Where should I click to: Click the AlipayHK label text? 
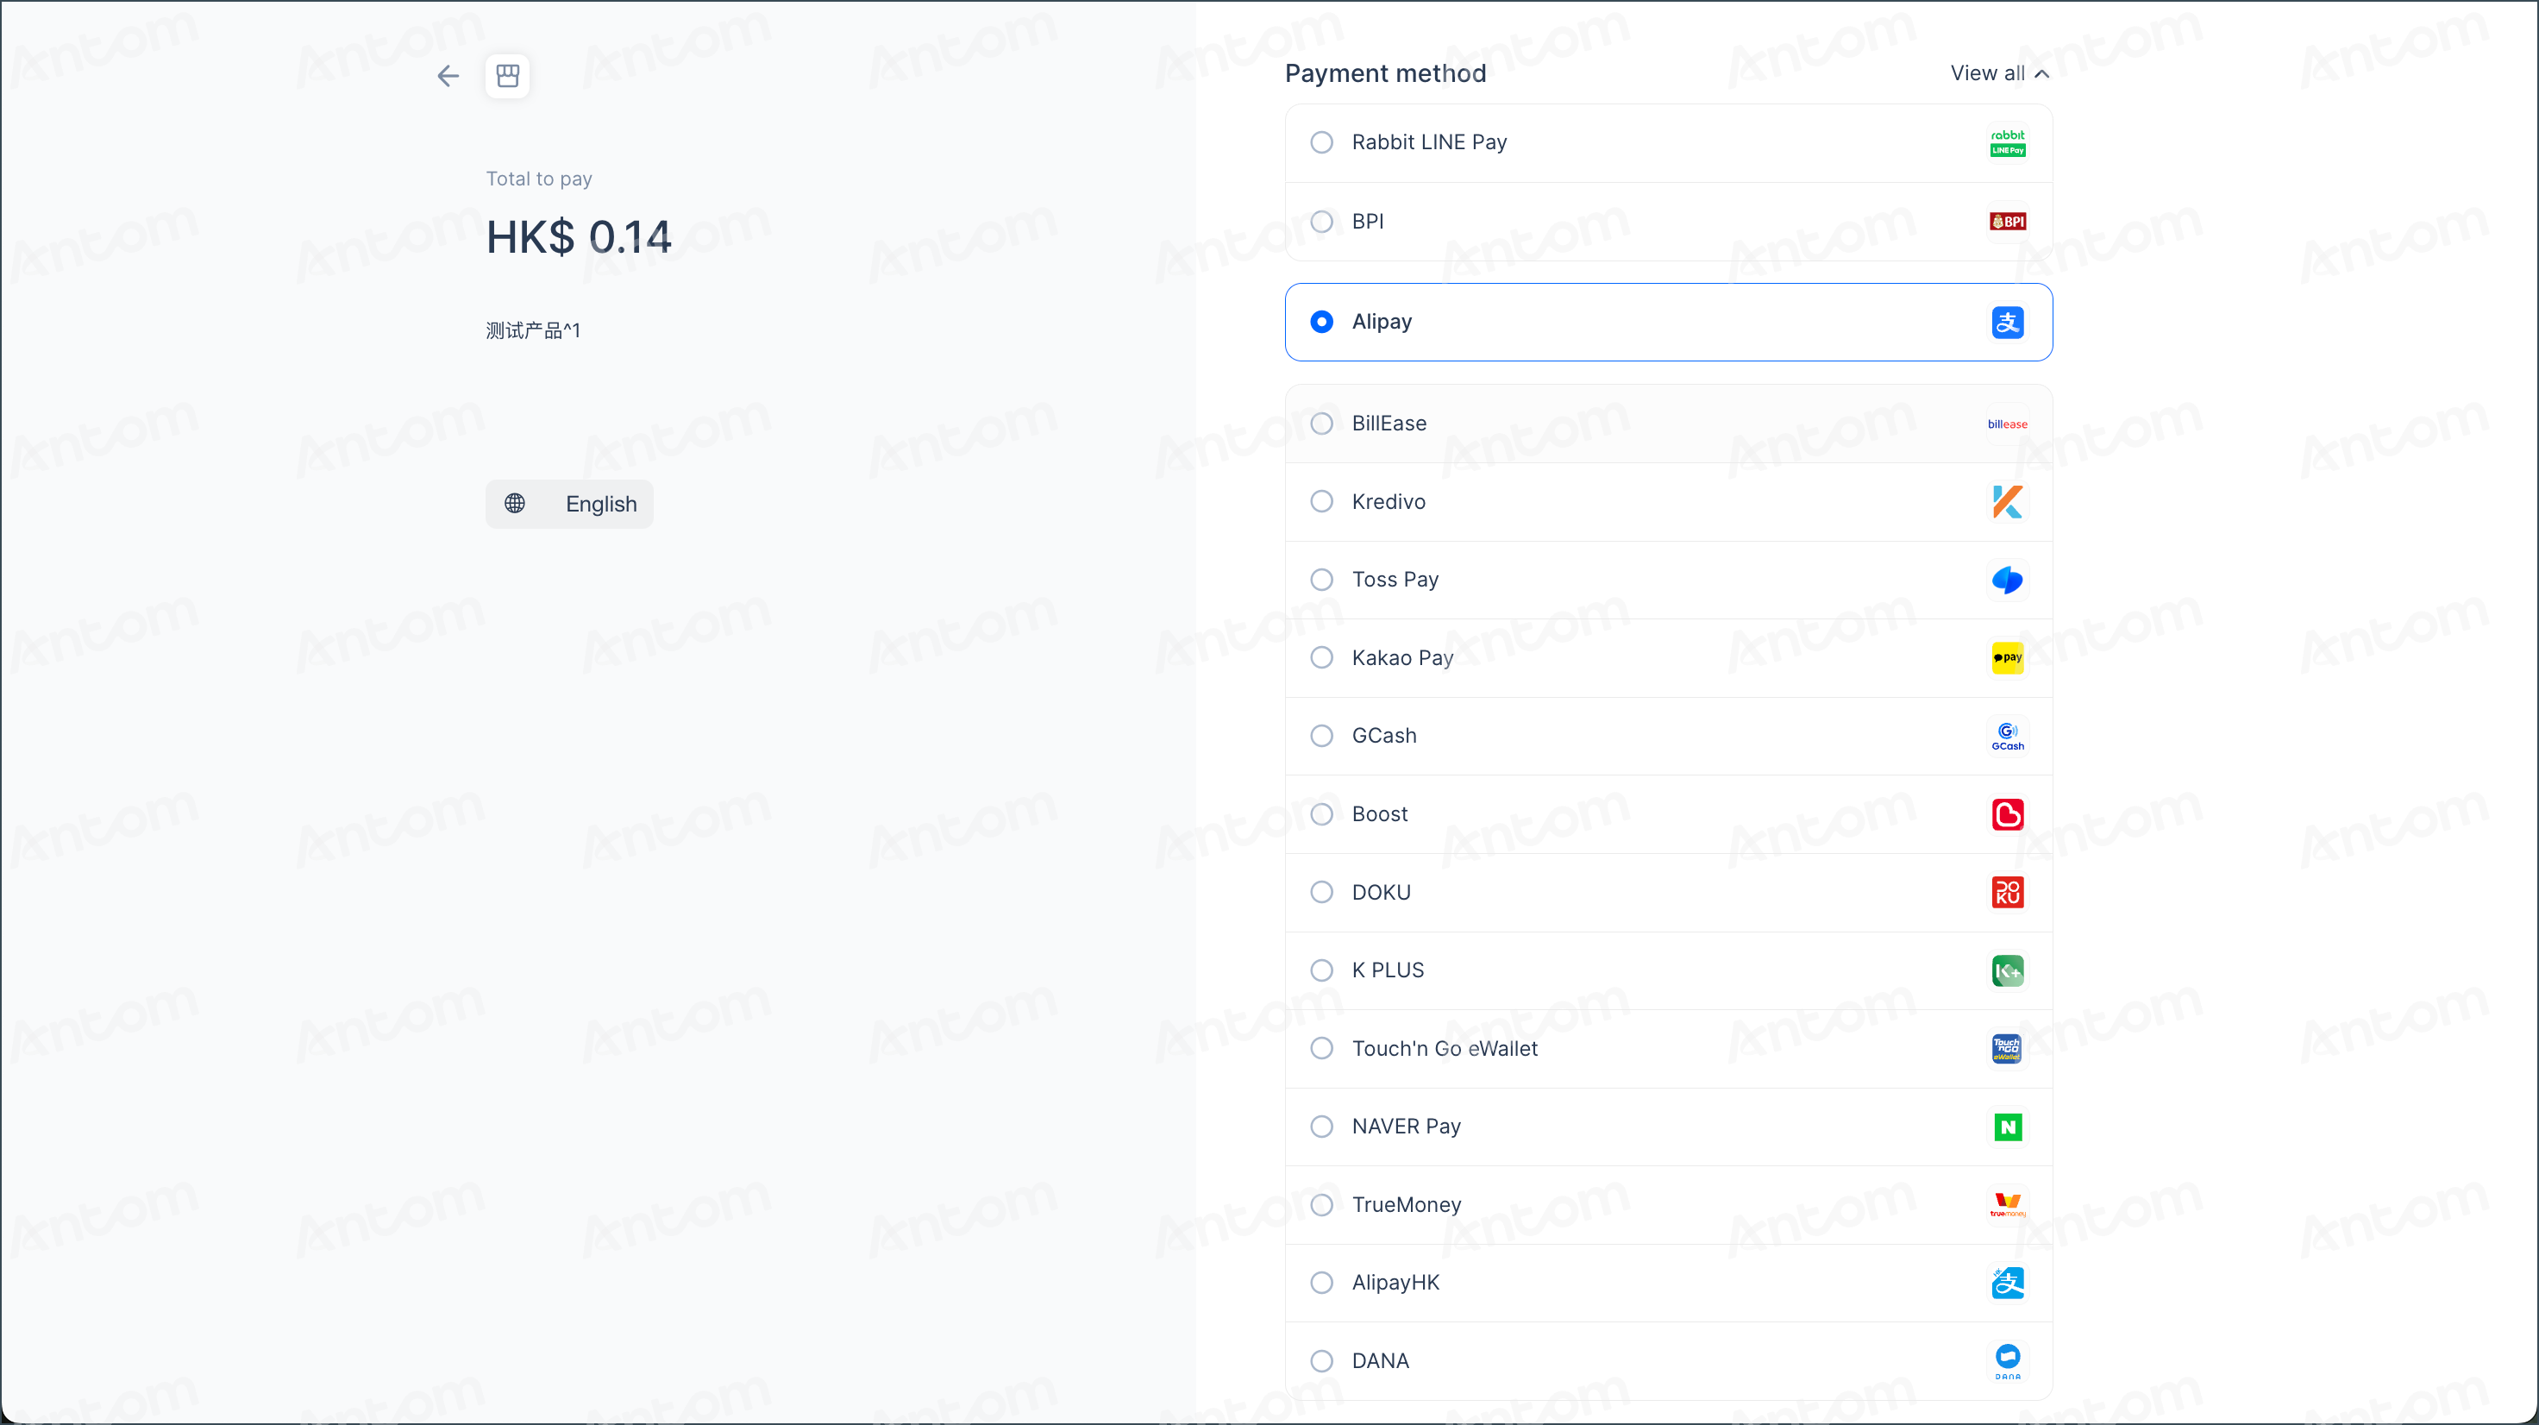(1395, 1283)
